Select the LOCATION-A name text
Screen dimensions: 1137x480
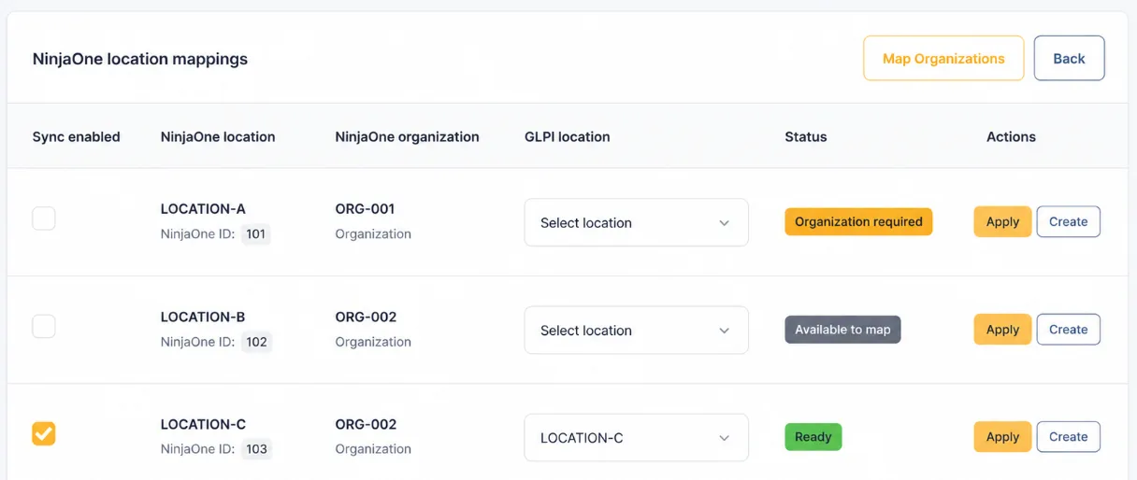[x=203, y=209]
